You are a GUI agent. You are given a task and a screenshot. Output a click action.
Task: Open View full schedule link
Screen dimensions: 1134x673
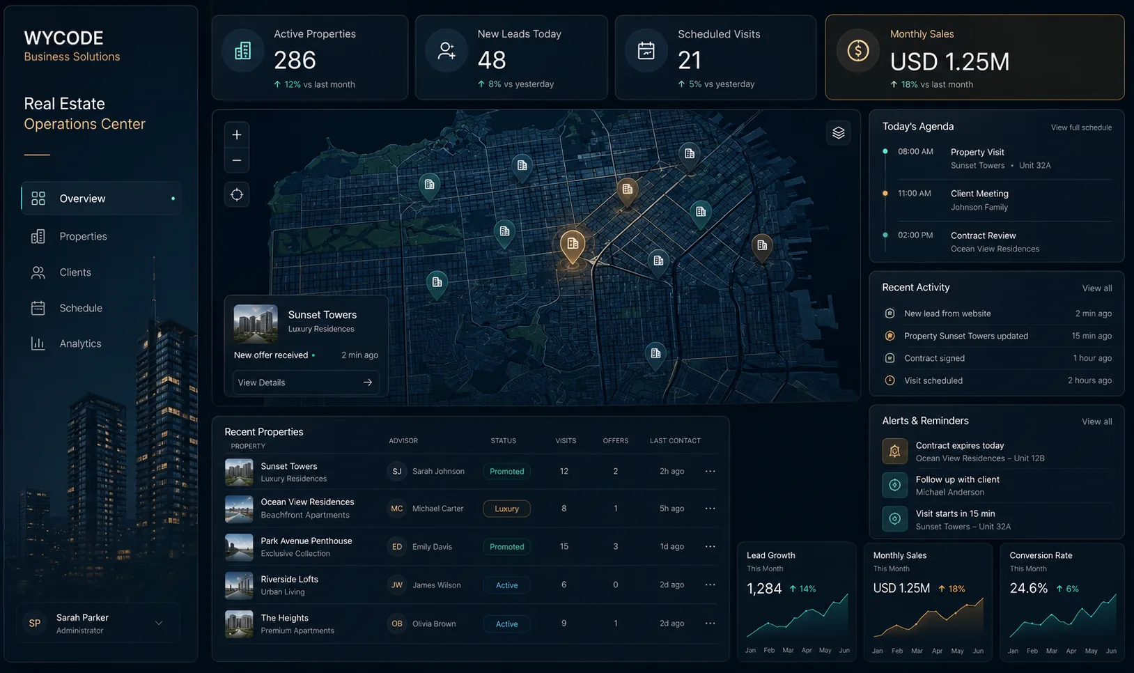point(1081,127)
